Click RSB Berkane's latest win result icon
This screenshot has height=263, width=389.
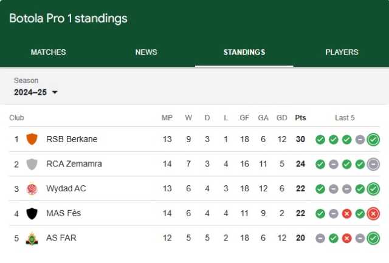click(x=373, y=140)
